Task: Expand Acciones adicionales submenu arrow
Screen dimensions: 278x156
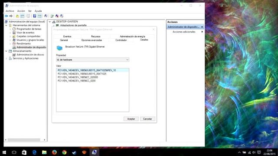Action: pos(202,32)
